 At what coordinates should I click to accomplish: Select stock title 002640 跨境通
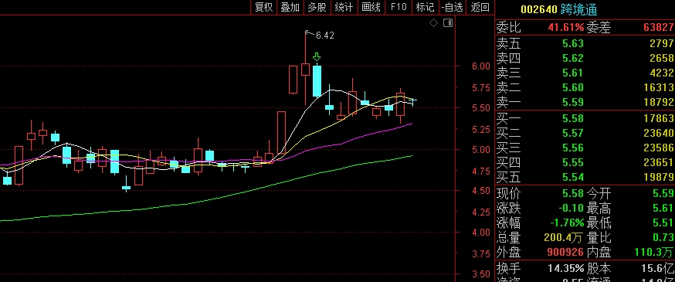coord(559,9)
